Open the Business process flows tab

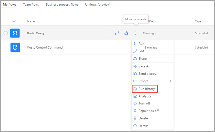[x=62, y=5]
